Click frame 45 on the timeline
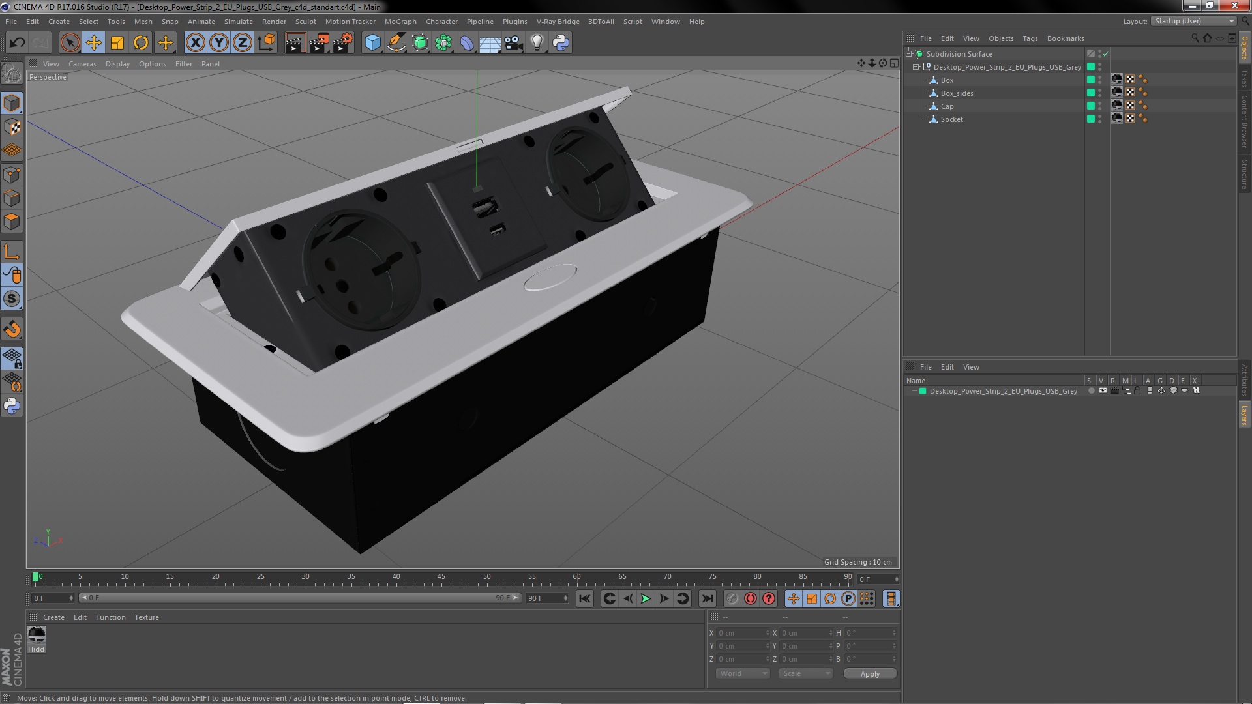The width and height of the screenshot is (1252, 704). pyautogui.click(x=441, y=579)
